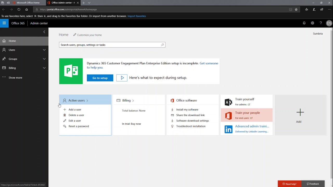This screenshot has width=333, height=187.
Task: Click the page vertical scrollbar
Action: pyautogui.click(x=331, y=104)
